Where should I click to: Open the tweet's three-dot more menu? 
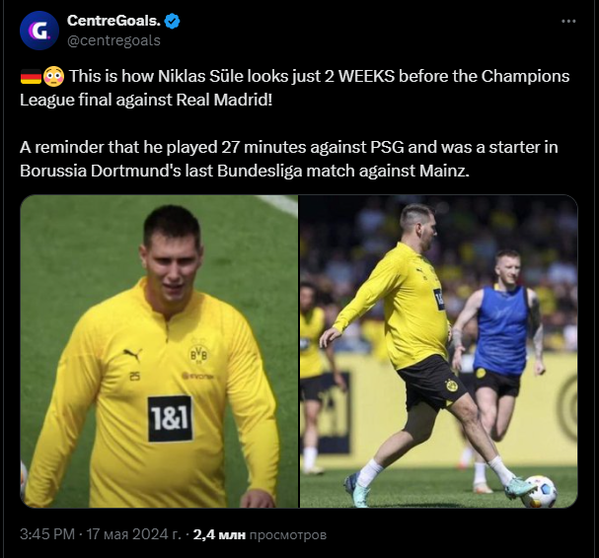[568, 21]
